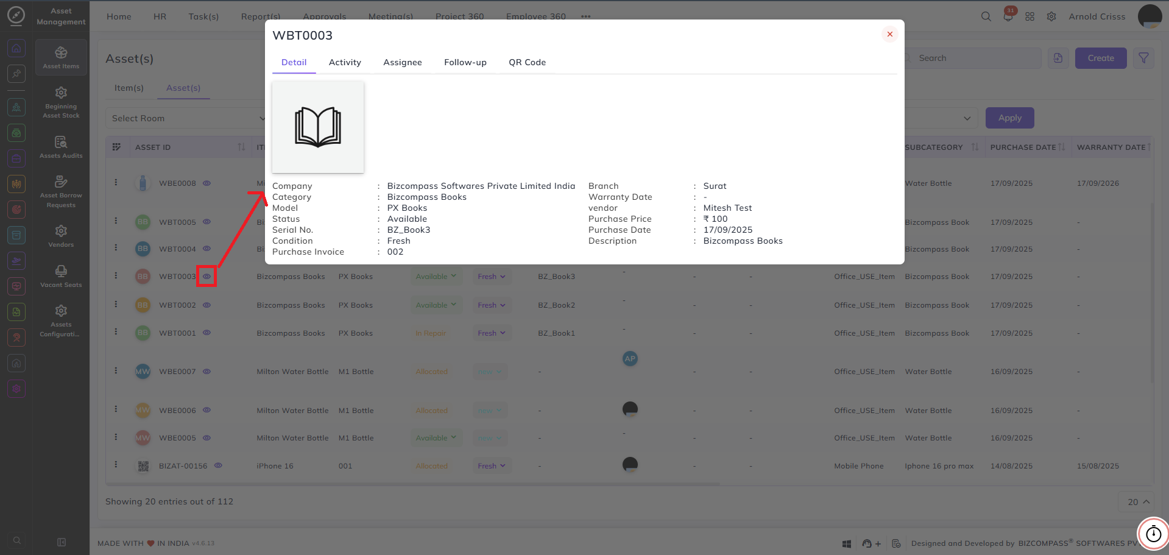Open Assets Audits in sidebar
1169x555 pixels.
(61, 147)
